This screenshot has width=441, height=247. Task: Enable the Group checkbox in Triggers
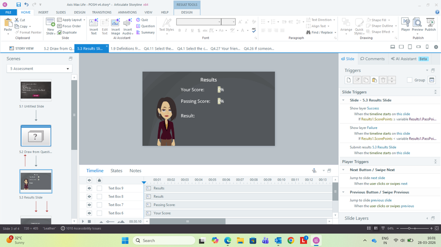pos(410,80)
